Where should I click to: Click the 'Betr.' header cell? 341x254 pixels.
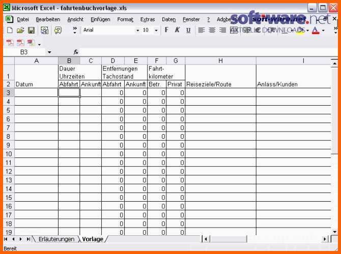(157, 84)
